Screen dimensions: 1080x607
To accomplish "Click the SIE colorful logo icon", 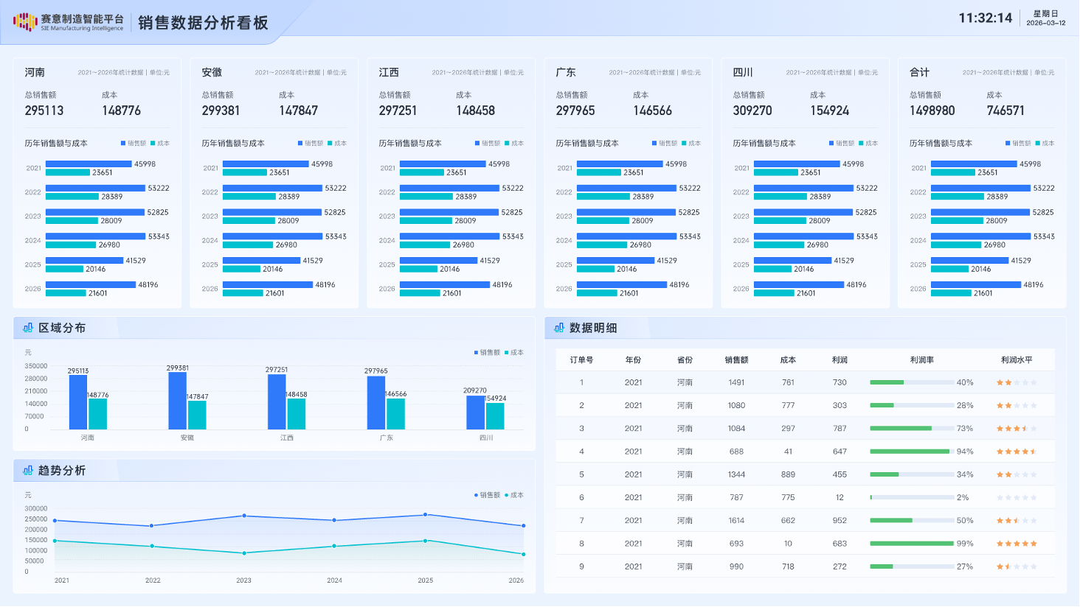I will point(25,22).
